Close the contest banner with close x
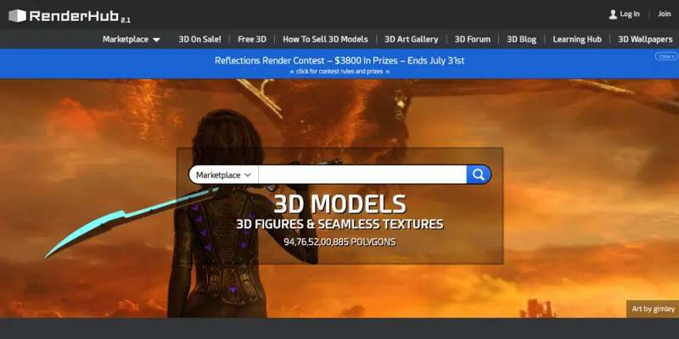This screenshot has width=679, height=339. (665, 57)
